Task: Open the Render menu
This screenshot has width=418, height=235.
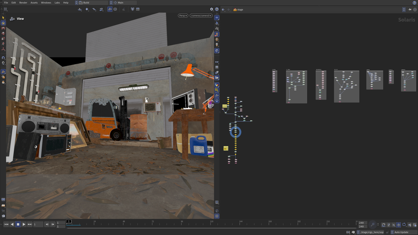Action: (x=23, y=3)
